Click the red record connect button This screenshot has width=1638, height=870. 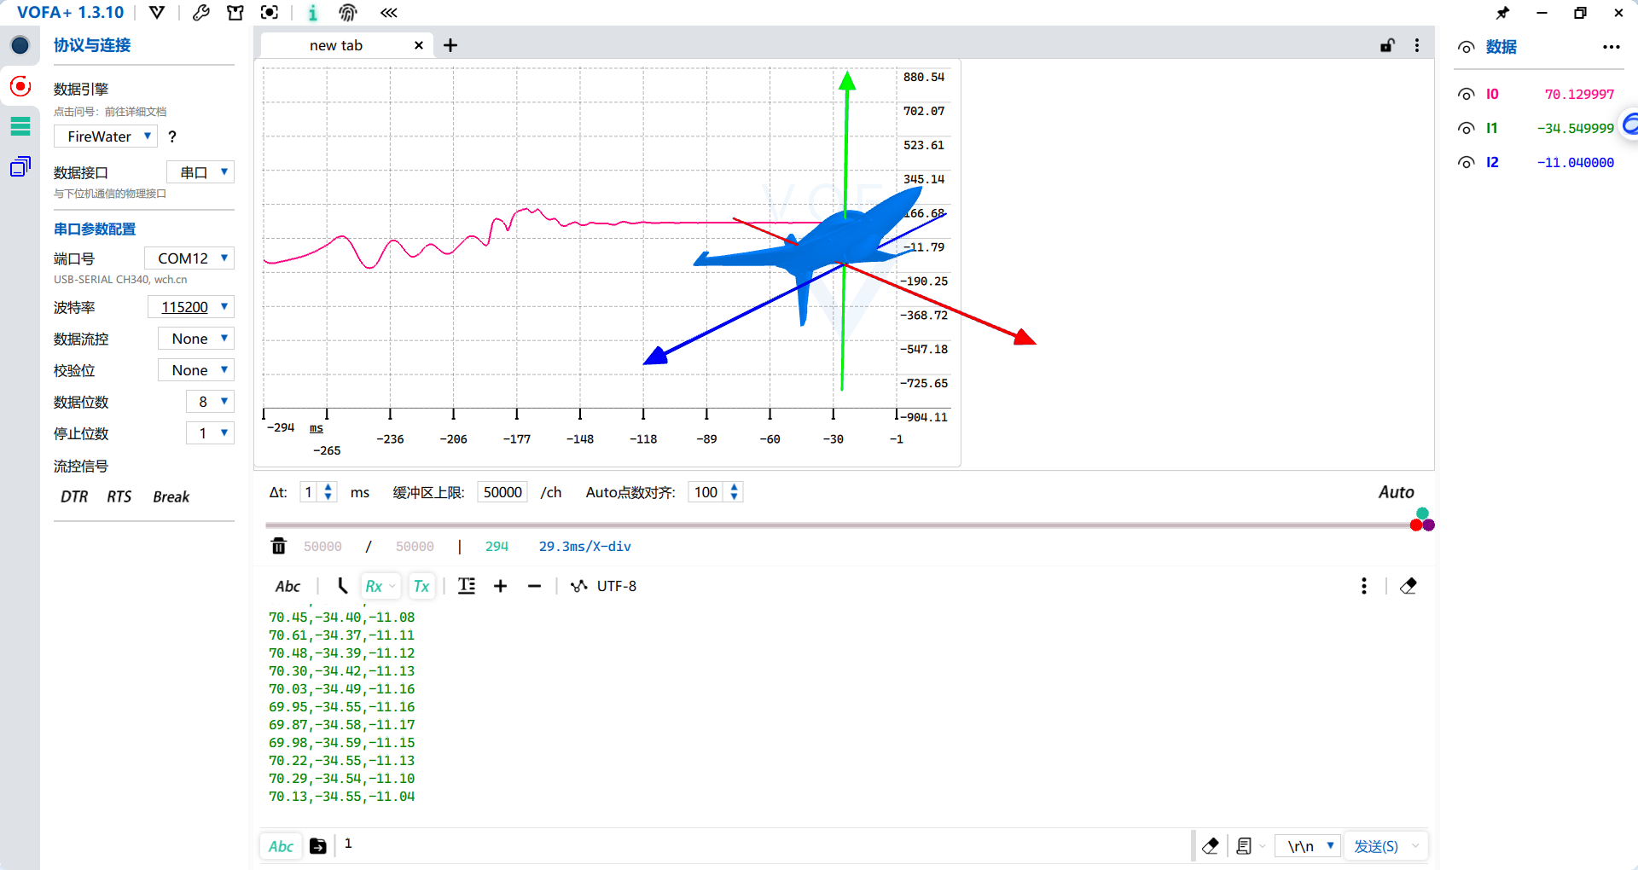point(20,86)
